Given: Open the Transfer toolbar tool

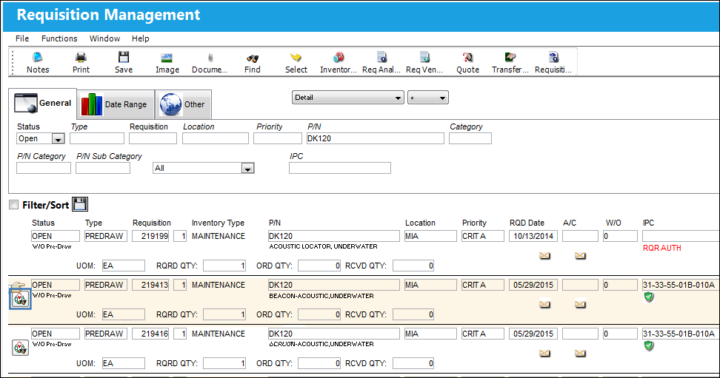Looking at the screenshot, I should [x=510, y=62].
